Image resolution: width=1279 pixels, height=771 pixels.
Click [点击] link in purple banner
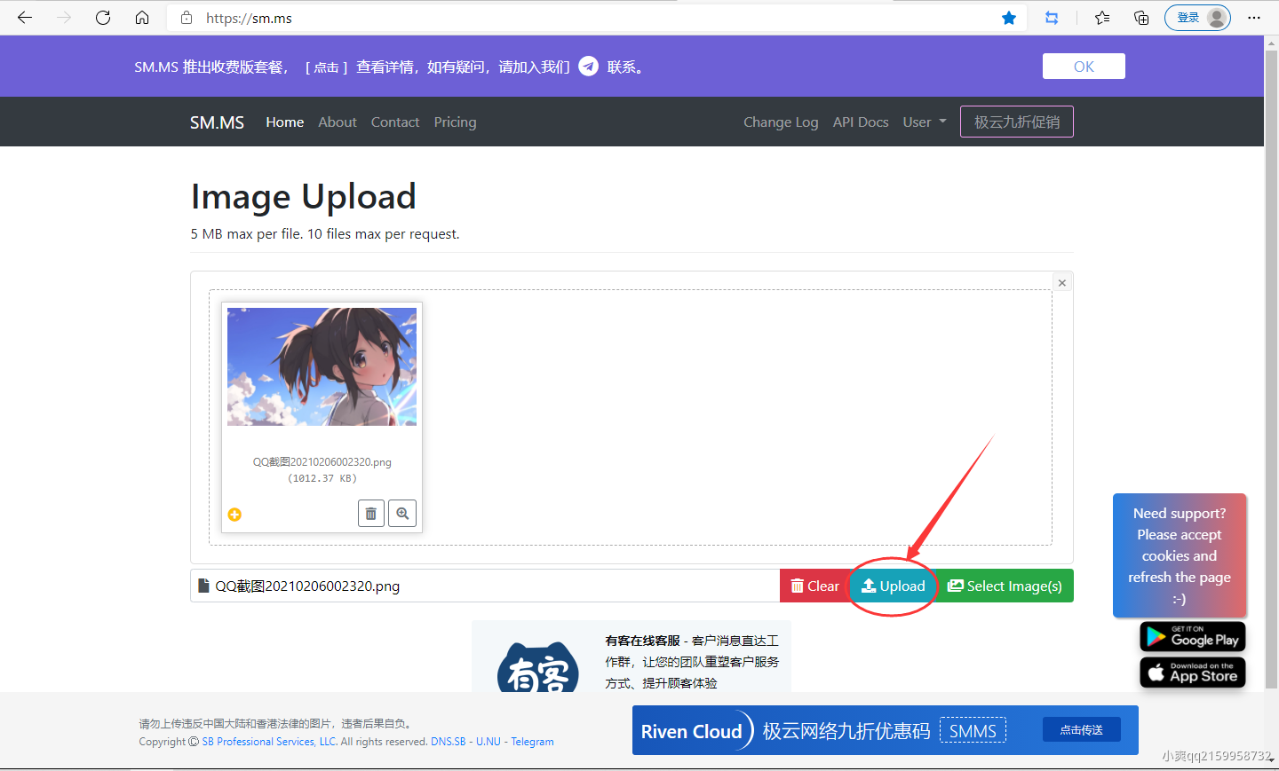click(x=326, y=67)
